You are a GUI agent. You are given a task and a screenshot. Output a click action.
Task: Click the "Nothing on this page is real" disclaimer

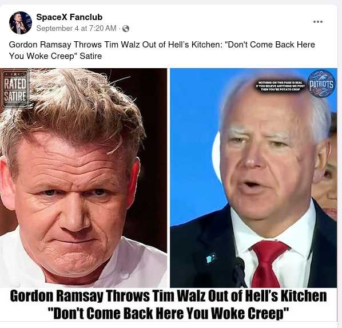pos(280,86)
